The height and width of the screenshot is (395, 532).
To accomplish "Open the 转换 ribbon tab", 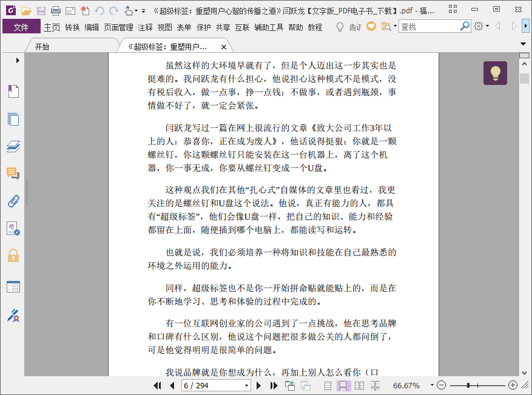I will coord(72,27).
